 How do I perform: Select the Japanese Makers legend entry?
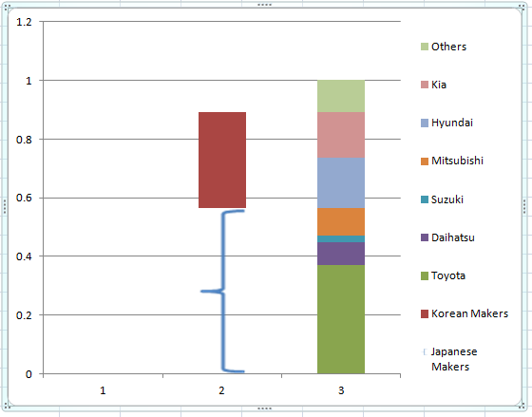coord(449,359)
